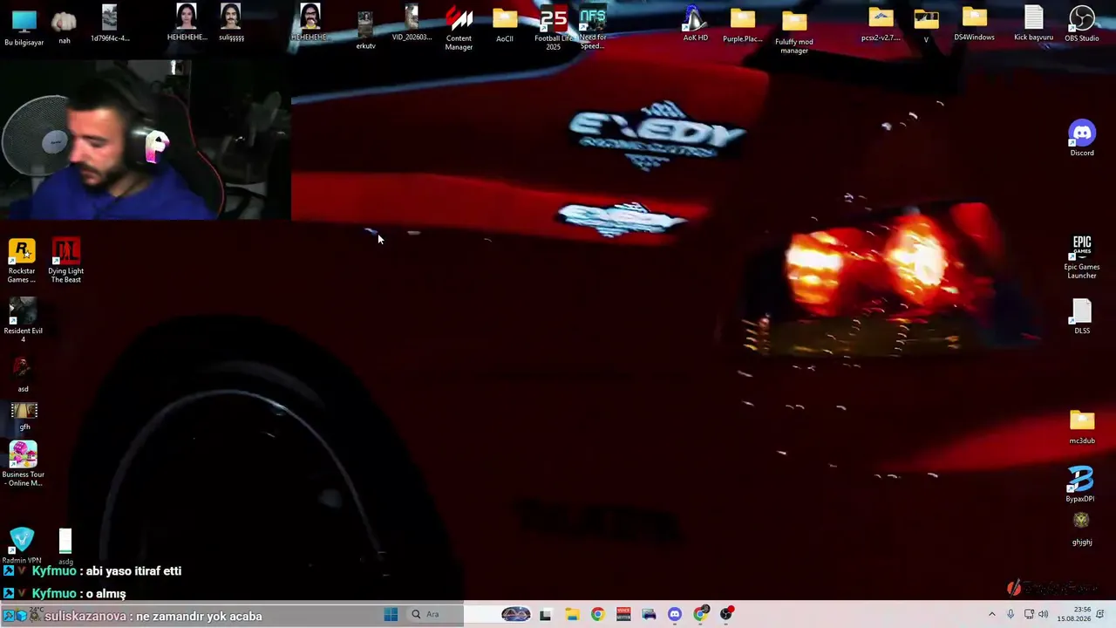Launch the Discord desktop shortcut
This screenshot has width=1116, height=628.
point(1082,139)
